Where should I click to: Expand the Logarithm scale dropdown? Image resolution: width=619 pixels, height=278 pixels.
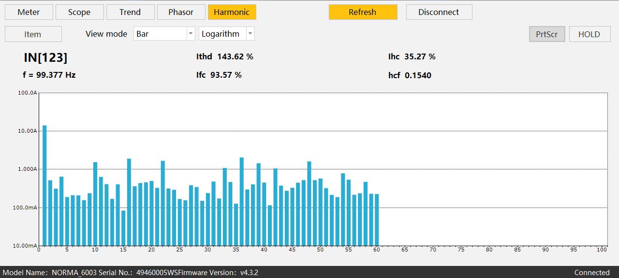coord(226,34)
